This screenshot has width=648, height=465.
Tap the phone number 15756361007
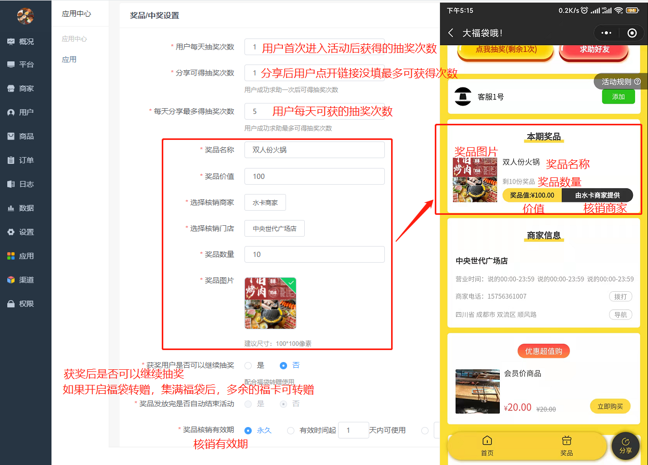point(507,296)
